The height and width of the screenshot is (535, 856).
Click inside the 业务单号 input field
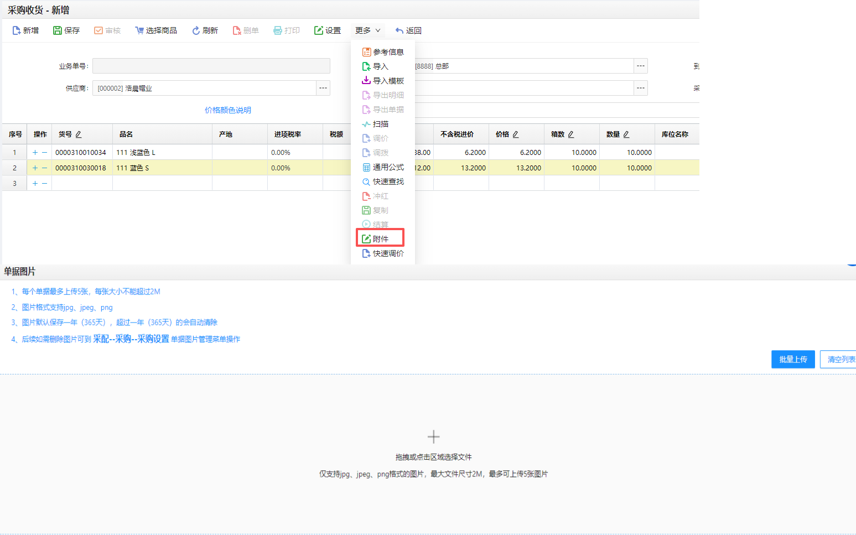click(x=211, y=66)
